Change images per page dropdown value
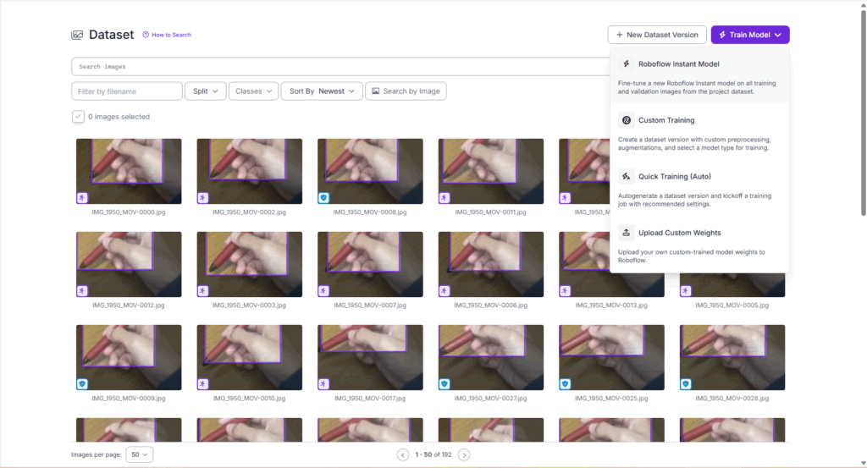867x468 pixels. point(139,454)
